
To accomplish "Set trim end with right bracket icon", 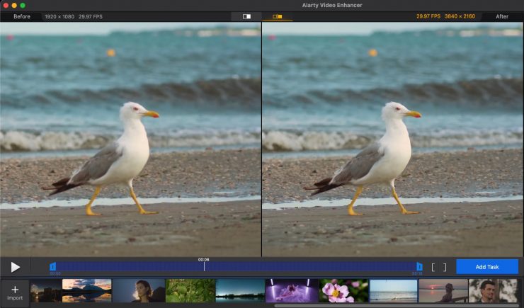I will click(x=445, y=267).
